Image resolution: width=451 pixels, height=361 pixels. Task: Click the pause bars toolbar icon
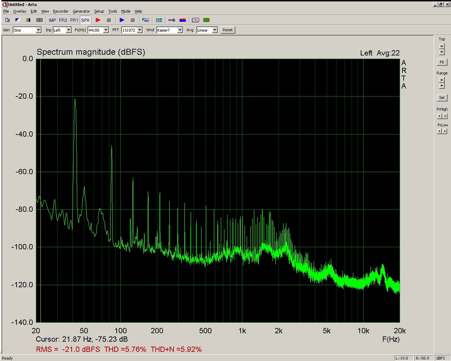point(29,20)
